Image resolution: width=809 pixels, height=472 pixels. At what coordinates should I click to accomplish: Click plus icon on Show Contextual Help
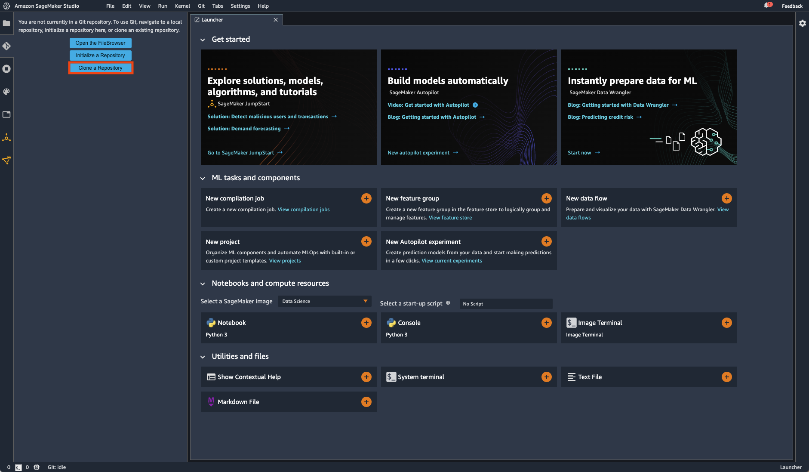tap(366, 377)
